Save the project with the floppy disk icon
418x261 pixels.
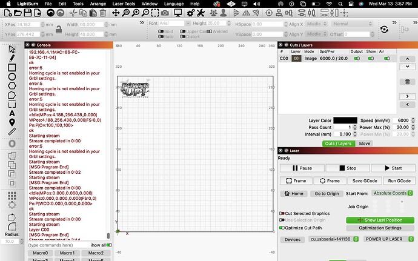click(28, 13)
